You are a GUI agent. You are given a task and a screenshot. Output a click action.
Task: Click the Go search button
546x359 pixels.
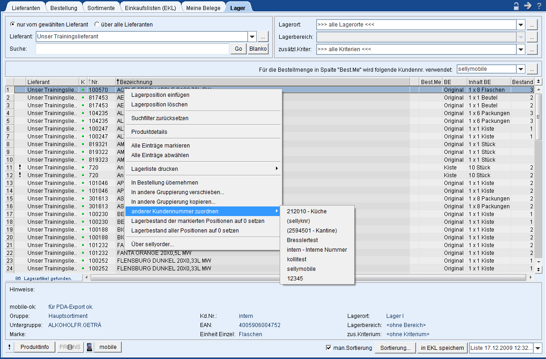tap(238, 49)
